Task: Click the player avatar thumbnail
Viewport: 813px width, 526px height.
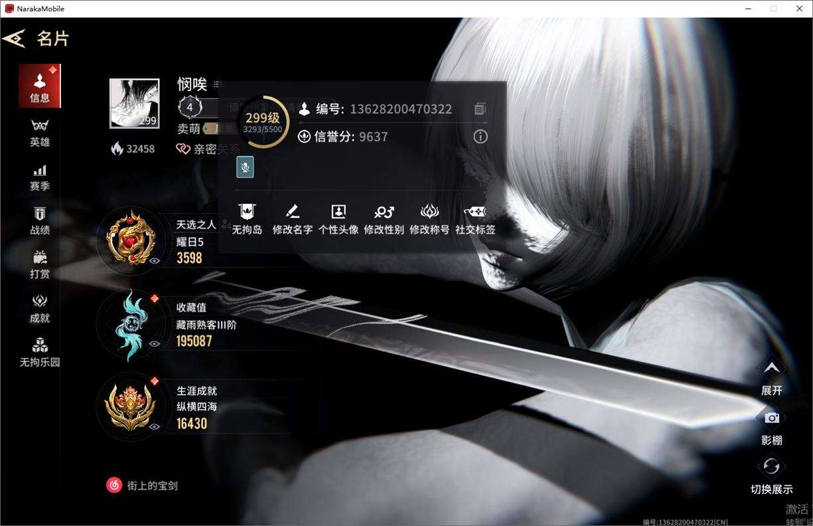Action: (x=135, y=104)
